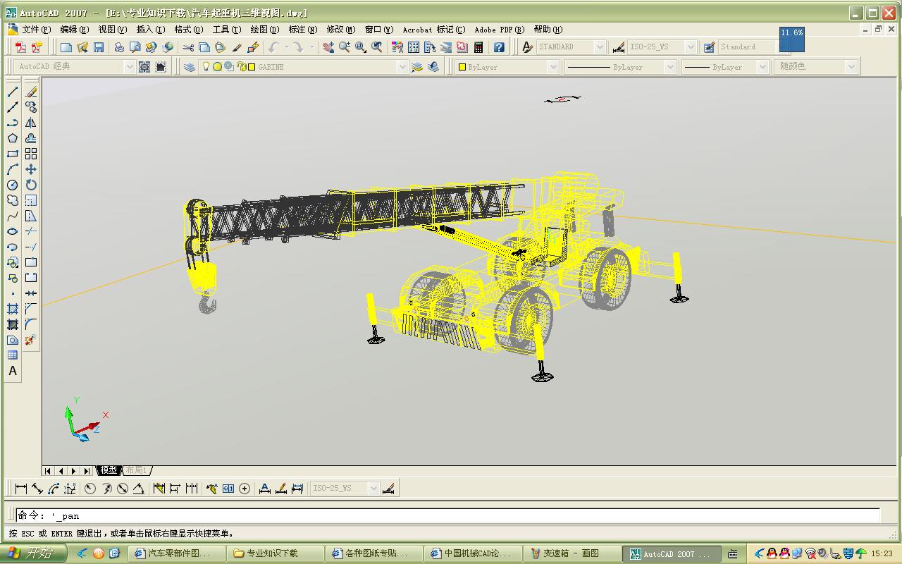Toggle the GABINE layer lock icon

pyautogui.click(x=241, y=67)
